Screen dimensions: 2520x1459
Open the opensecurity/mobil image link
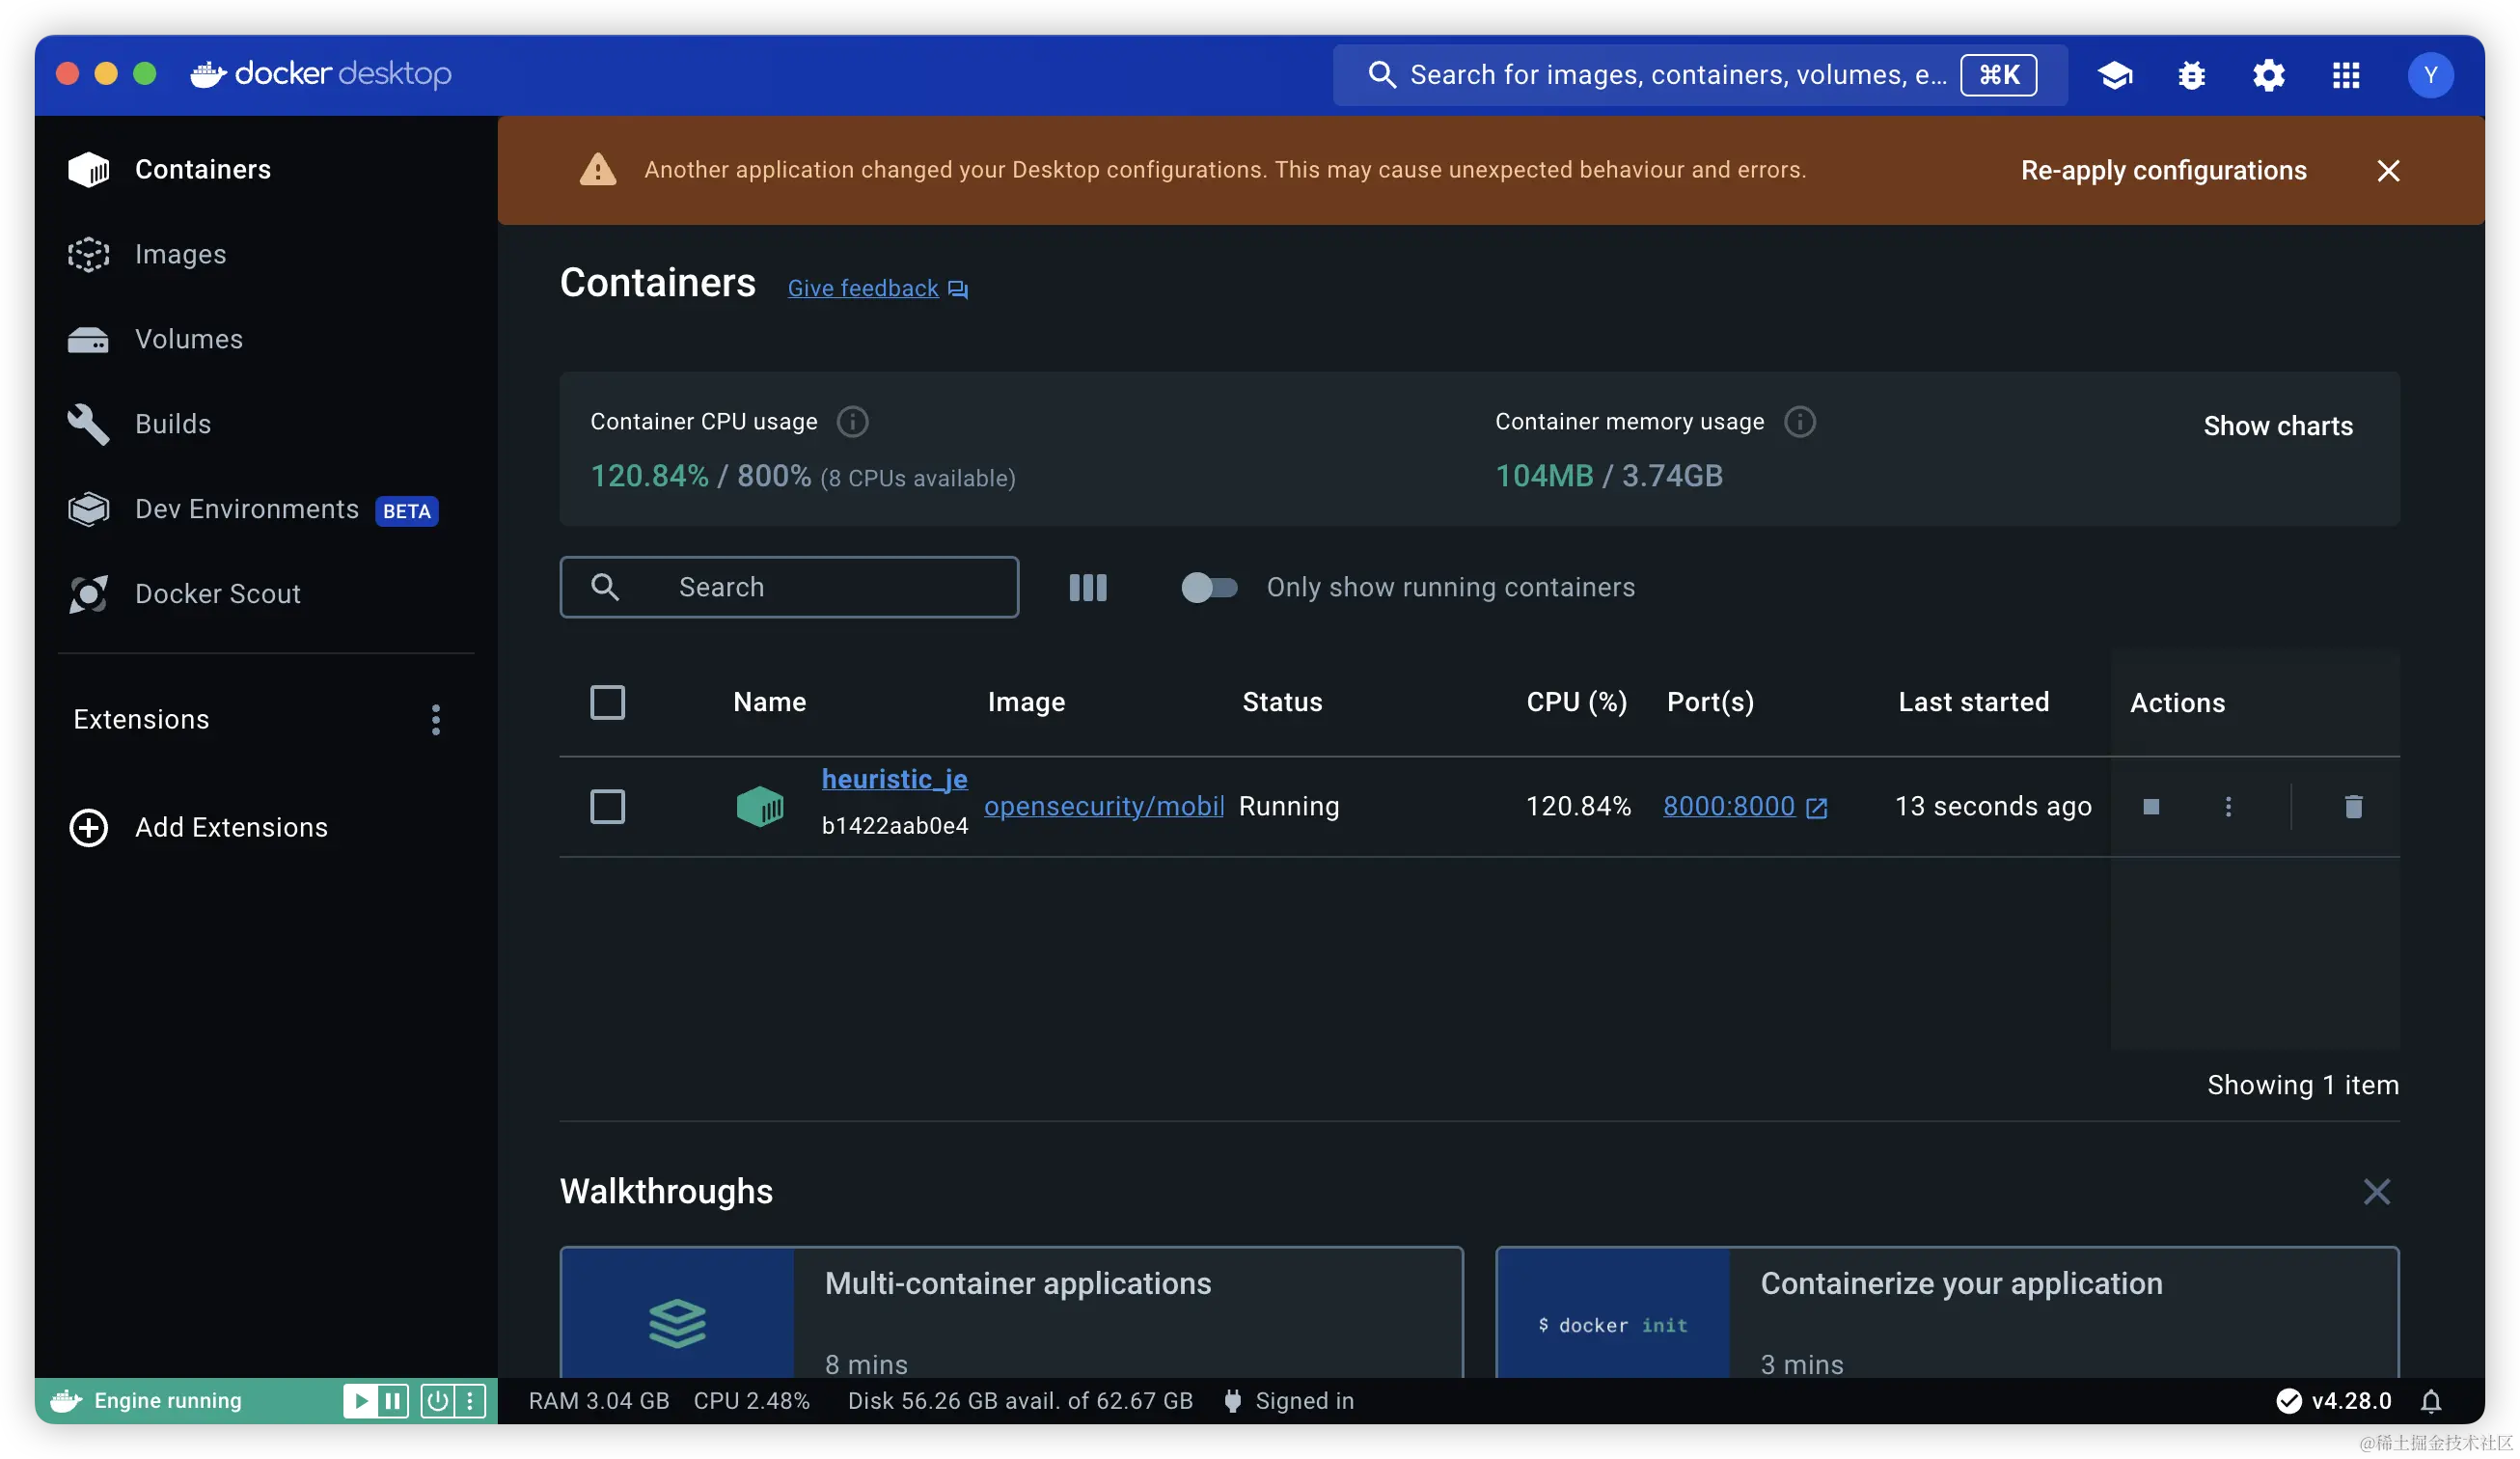1104,806
